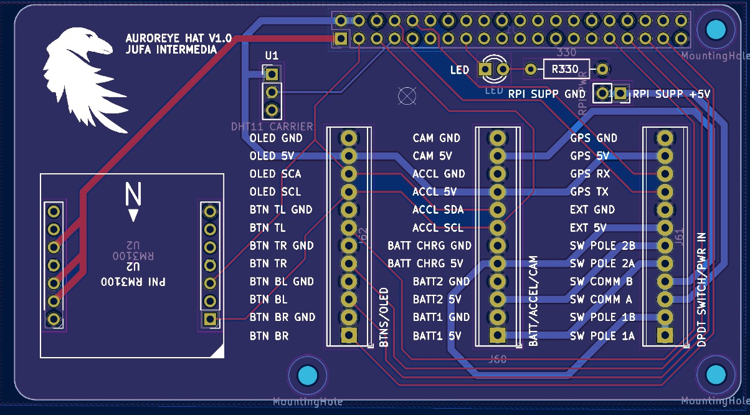Select the north arrow on RM3100

133,203
